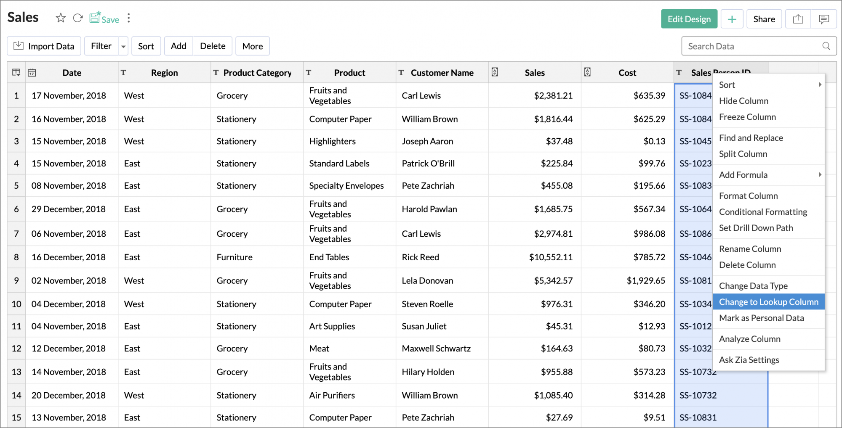
Task: Click the Import Data button
Action: 44,46
